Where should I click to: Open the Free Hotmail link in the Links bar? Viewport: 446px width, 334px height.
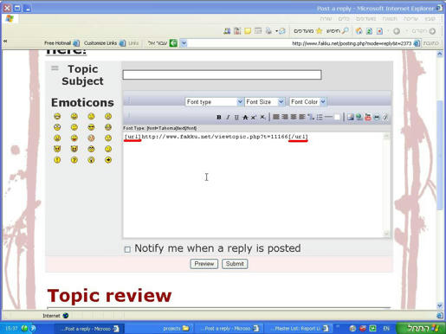pos(61,43)
